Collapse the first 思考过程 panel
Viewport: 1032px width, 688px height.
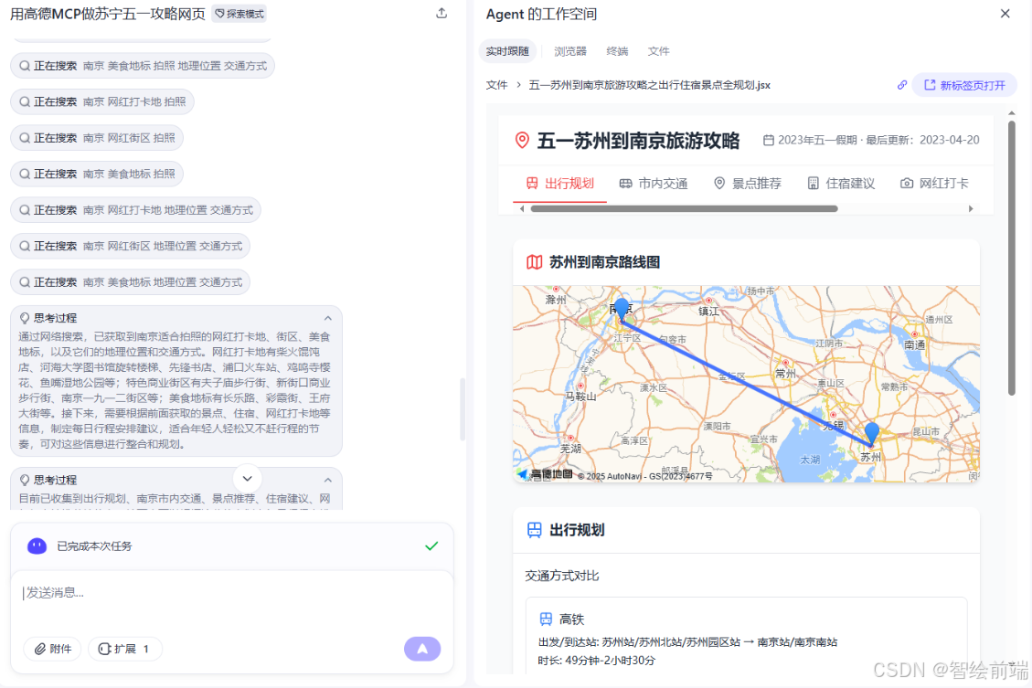coord(328,318)
